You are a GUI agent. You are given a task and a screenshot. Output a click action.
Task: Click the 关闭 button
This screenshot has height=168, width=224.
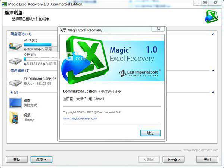(x=207, y=159)
